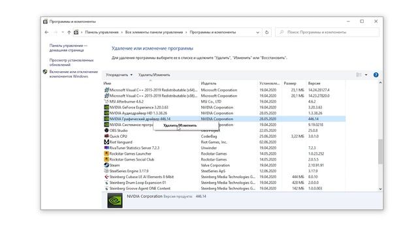Select the Riot Vanguard program name
Screen dimensions: 418x235
tap(121, 142)
